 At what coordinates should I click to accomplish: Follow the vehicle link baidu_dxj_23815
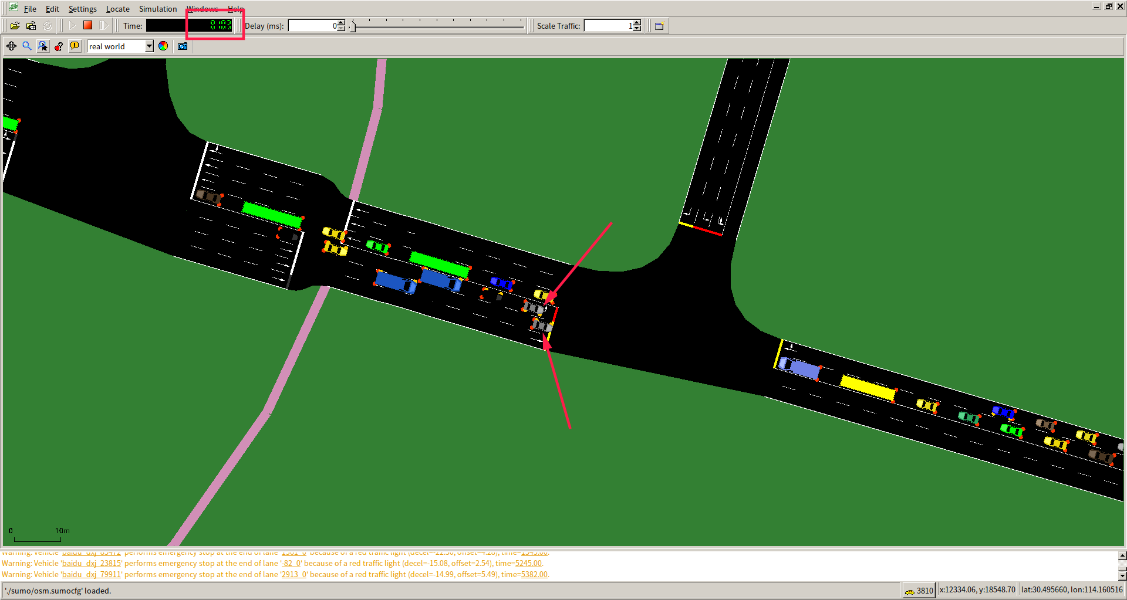click(x=91, y=563)
